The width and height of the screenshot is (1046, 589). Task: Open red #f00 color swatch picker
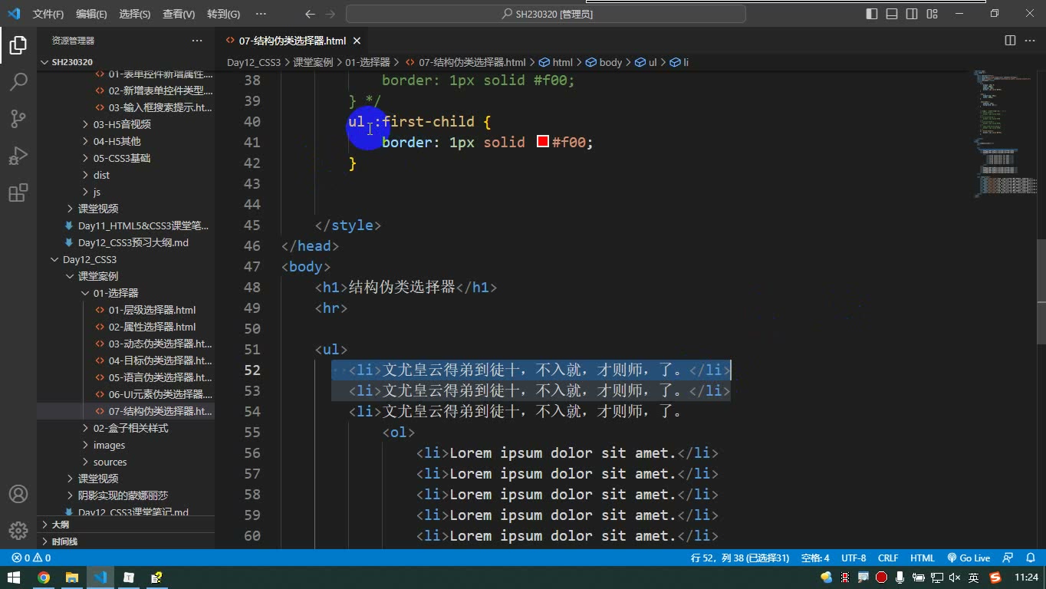(543, 142)
